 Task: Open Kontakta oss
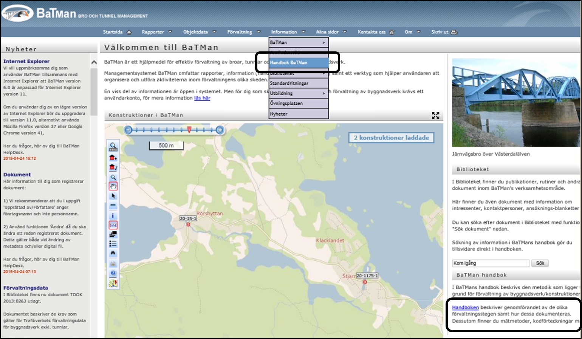click(371, 32)
